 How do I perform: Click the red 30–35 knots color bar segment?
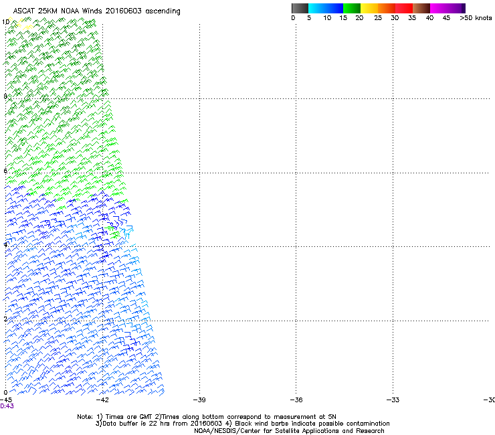404,8
